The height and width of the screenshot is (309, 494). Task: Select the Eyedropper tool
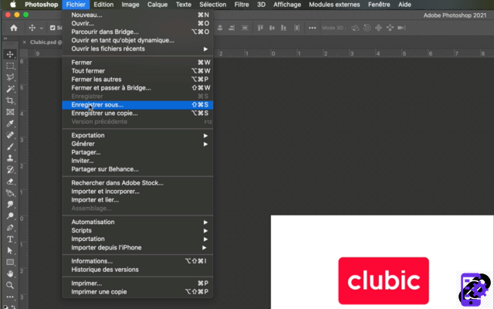10,124
